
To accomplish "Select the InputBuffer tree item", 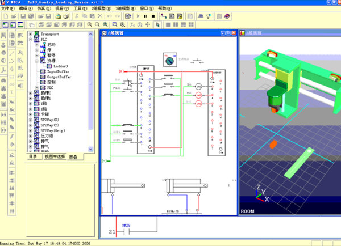I will coord(57,71).
